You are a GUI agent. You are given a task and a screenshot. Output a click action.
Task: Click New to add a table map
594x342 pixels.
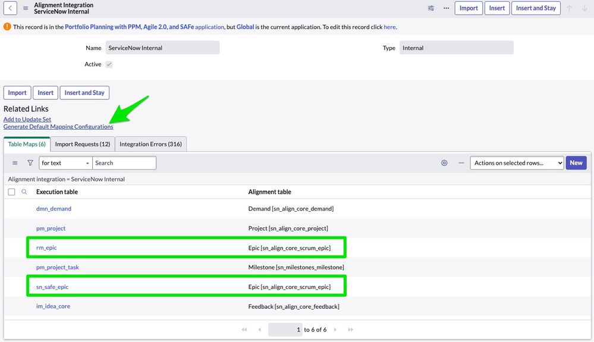(x=576, y=163)
